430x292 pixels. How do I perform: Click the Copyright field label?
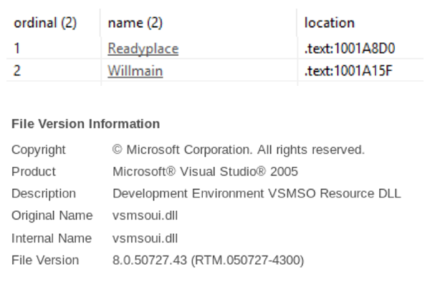tap(39, 150)
